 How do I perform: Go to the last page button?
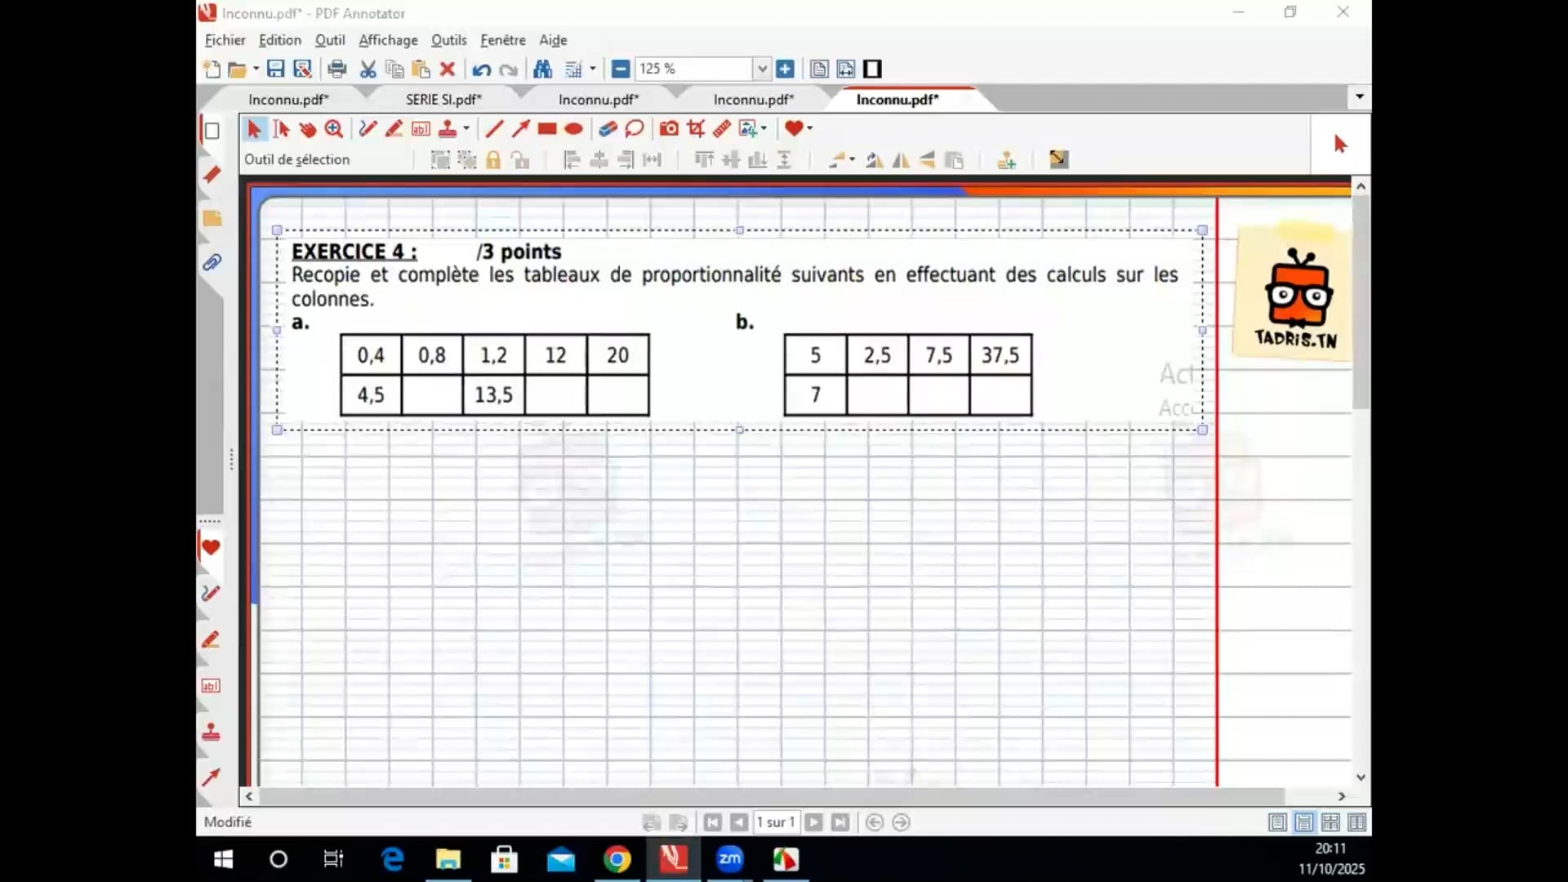coord(840,822)
